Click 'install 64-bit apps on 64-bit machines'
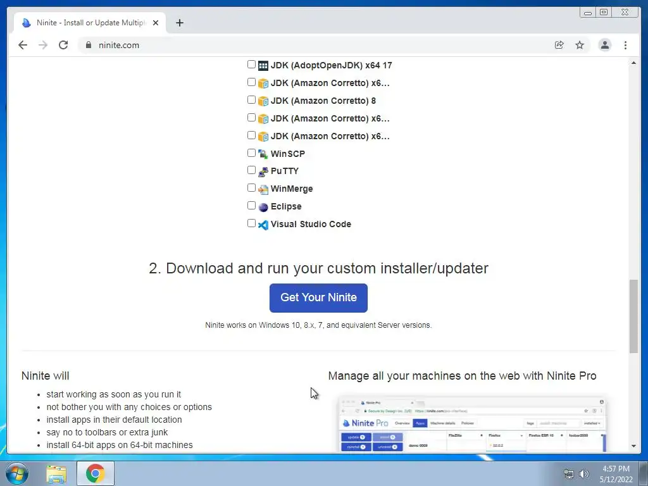This screenshot has height=486, width=648. click(120, 445)
